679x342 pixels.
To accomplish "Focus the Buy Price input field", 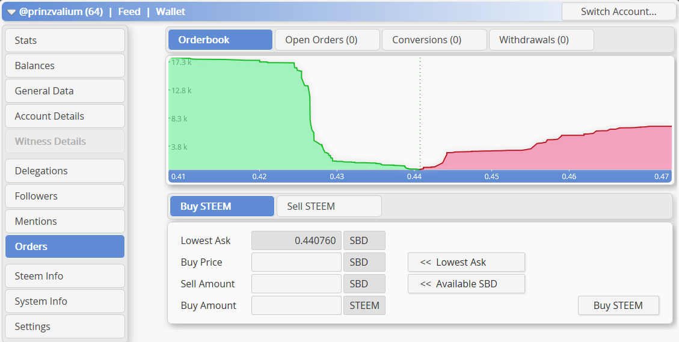I will (296, 262).
